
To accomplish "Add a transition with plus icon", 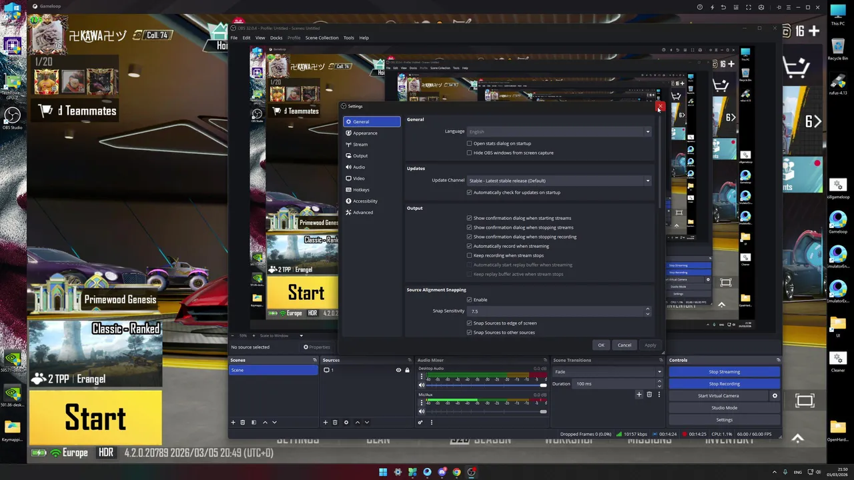I will point(638,395).
